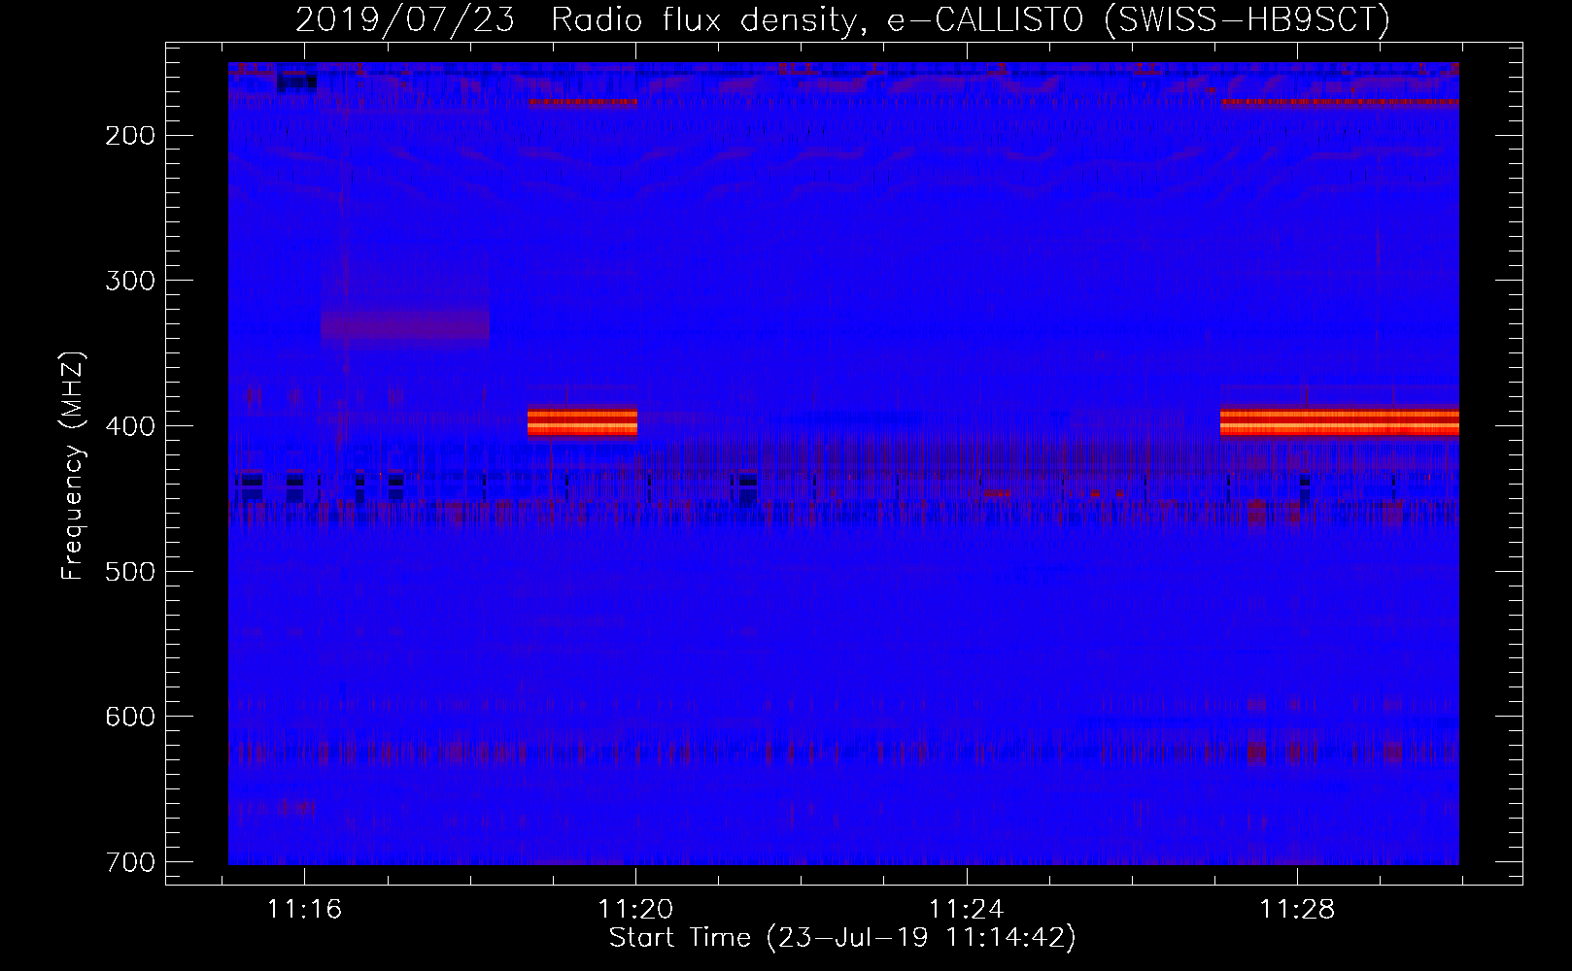Click the "Start Time (23-Jul-19 11:14:42)" label
1572x971 pixels.
842,938
